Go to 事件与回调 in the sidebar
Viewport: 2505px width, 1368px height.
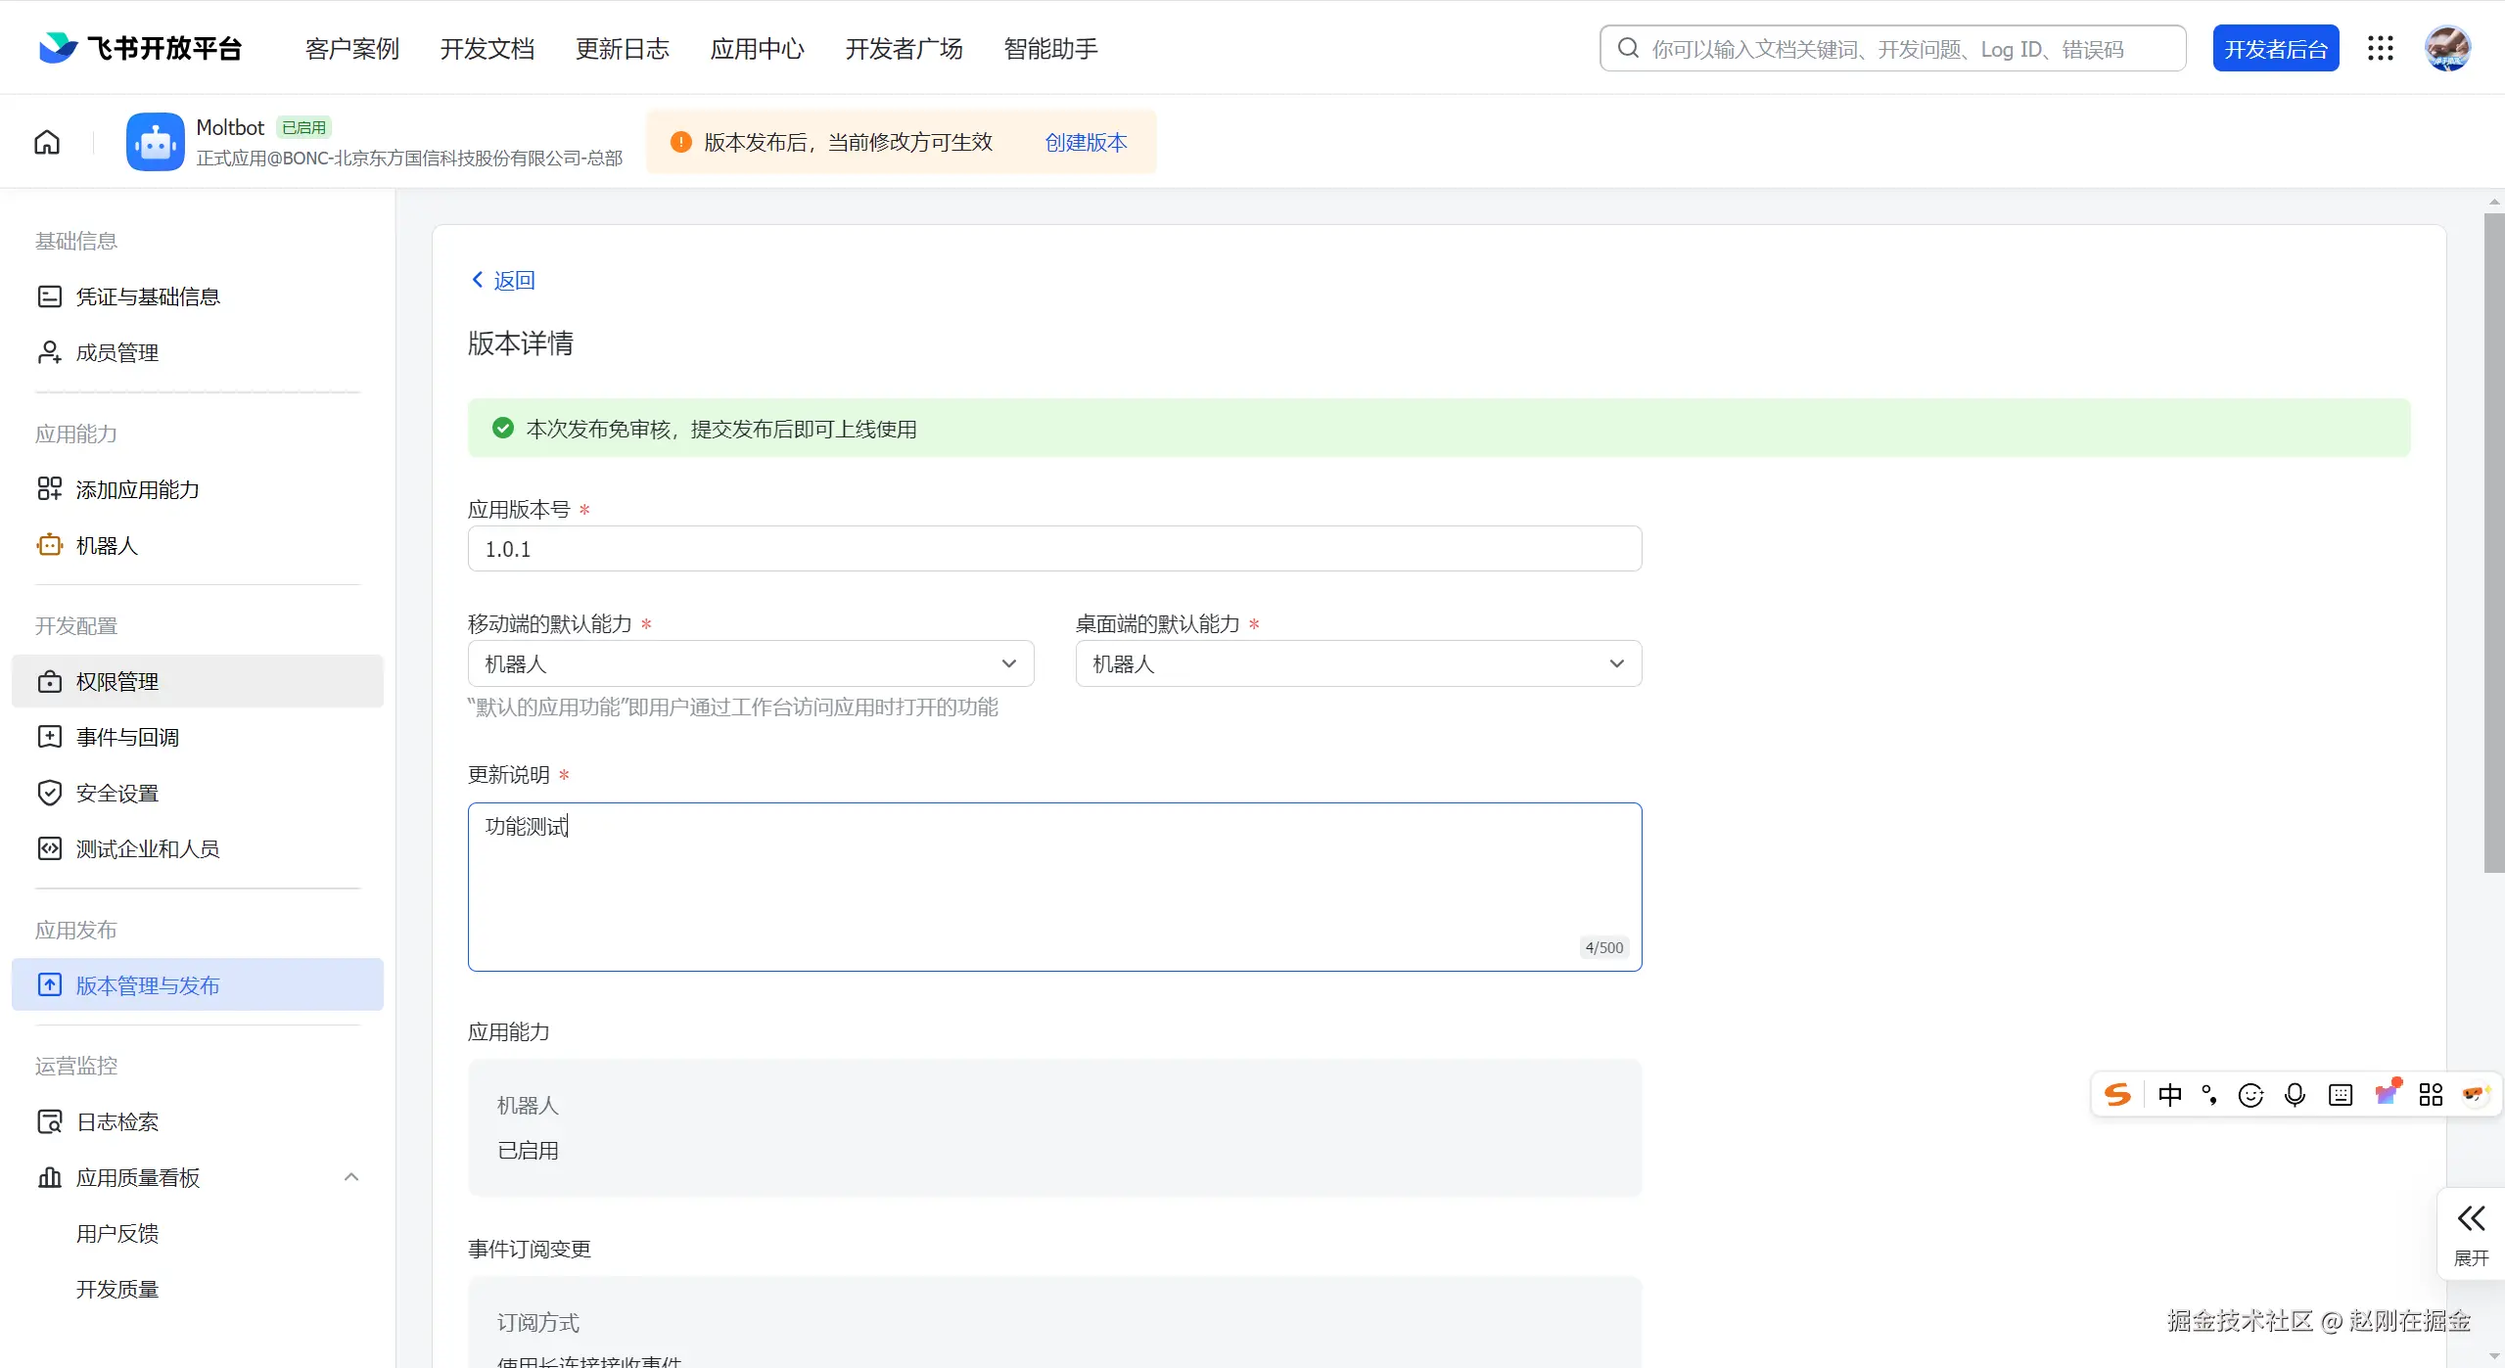pos(127,737)
